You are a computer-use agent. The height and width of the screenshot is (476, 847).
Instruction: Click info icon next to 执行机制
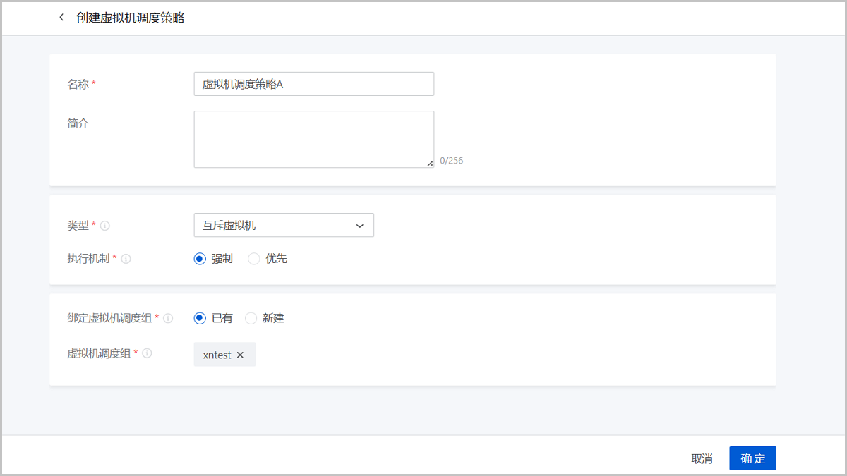point(126,259)
